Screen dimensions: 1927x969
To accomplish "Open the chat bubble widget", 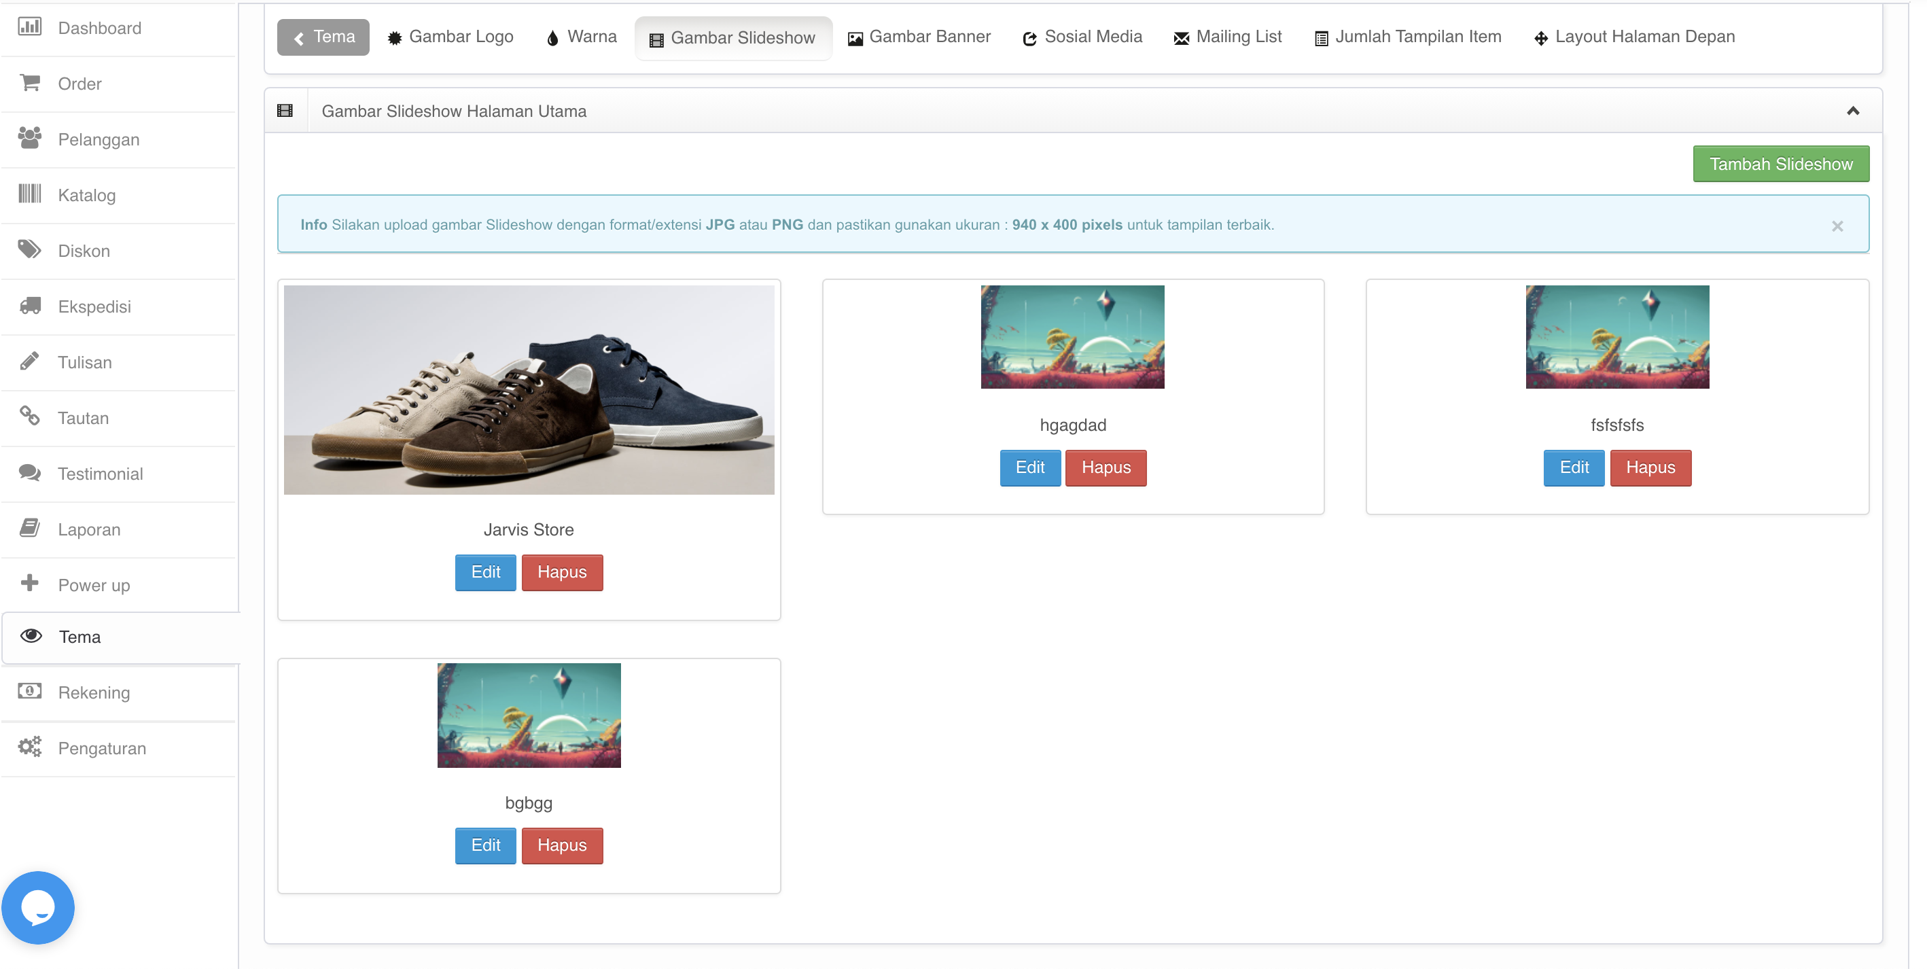I will (x=37, y=907).
